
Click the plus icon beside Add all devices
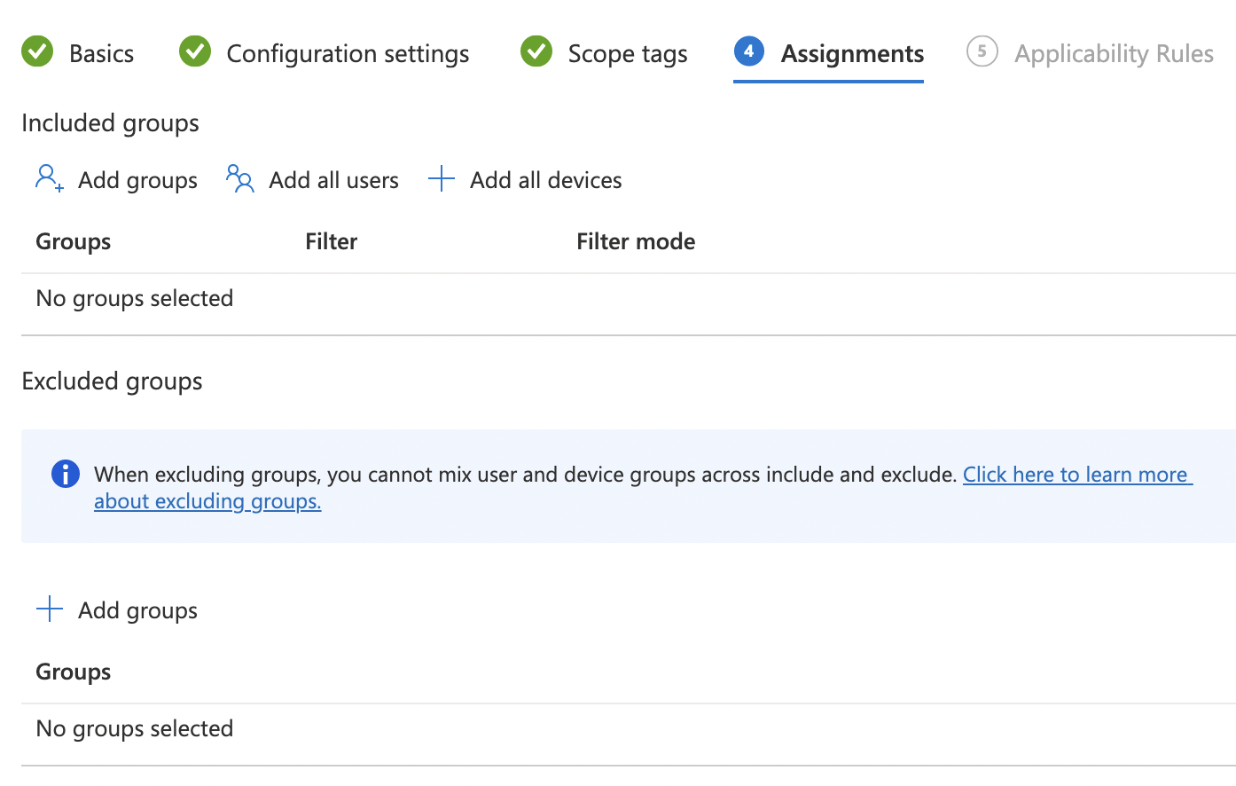click(442, 179)
